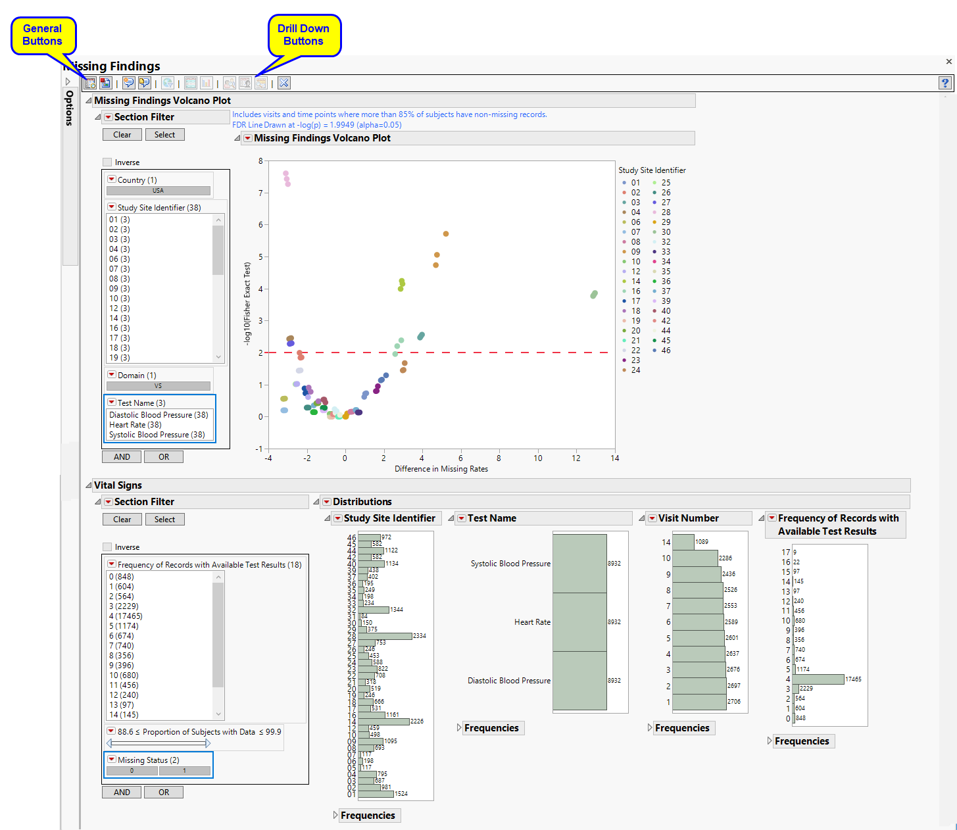Click the globe with filter funnel icon
Image resolution: width=957 pixels, height=830 pixels.
point(168,83)
